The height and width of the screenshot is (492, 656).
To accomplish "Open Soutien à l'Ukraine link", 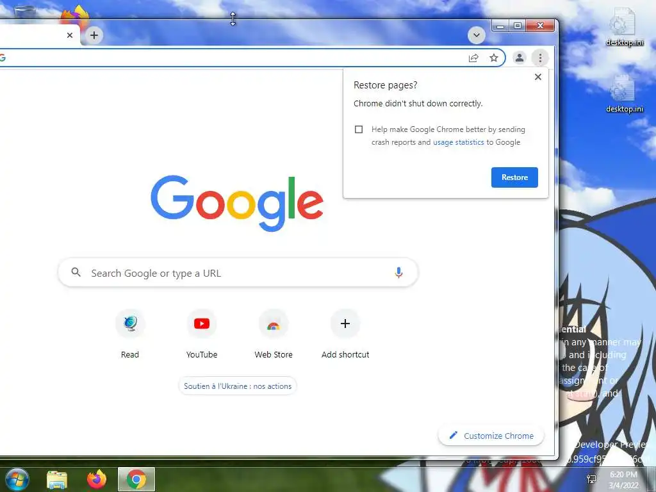I will [238, 386].
